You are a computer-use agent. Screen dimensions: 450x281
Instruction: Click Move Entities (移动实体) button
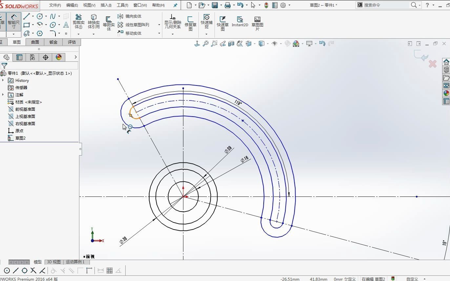click(x=130, y=33)
